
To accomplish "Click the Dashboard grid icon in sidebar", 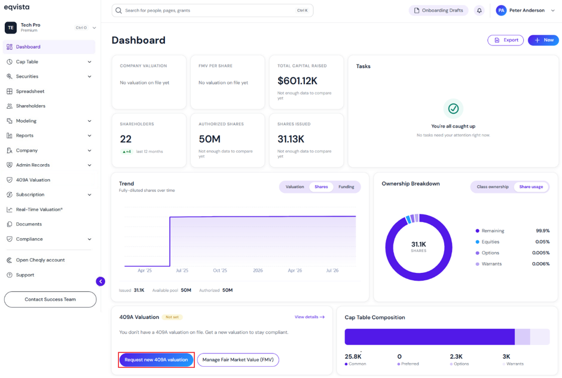I will coord(10,47).
